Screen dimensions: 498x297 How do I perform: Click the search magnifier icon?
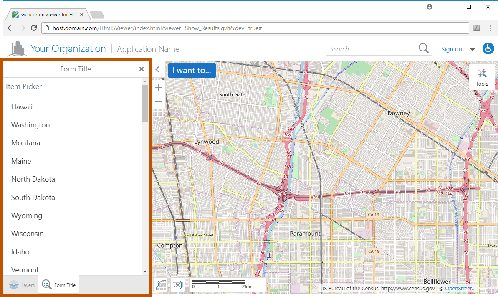click(x=423, y=48)
